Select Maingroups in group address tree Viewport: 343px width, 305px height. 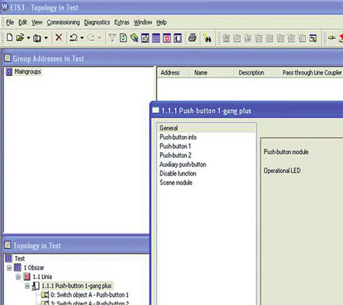[28, 72]
